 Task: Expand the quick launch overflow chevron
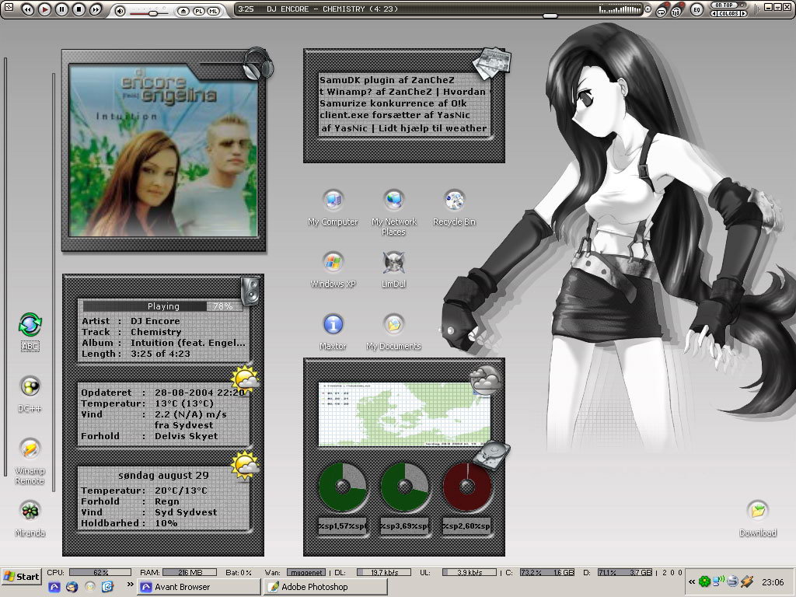tap(130, 585)
